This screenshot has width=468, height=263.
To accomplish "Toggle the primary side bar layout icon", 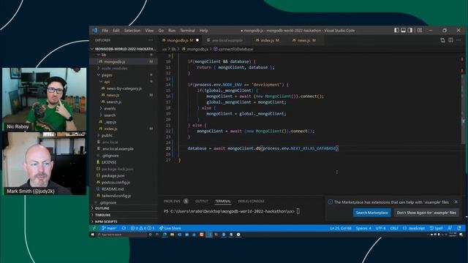I will pyautogui.click(x=396, y=30).
